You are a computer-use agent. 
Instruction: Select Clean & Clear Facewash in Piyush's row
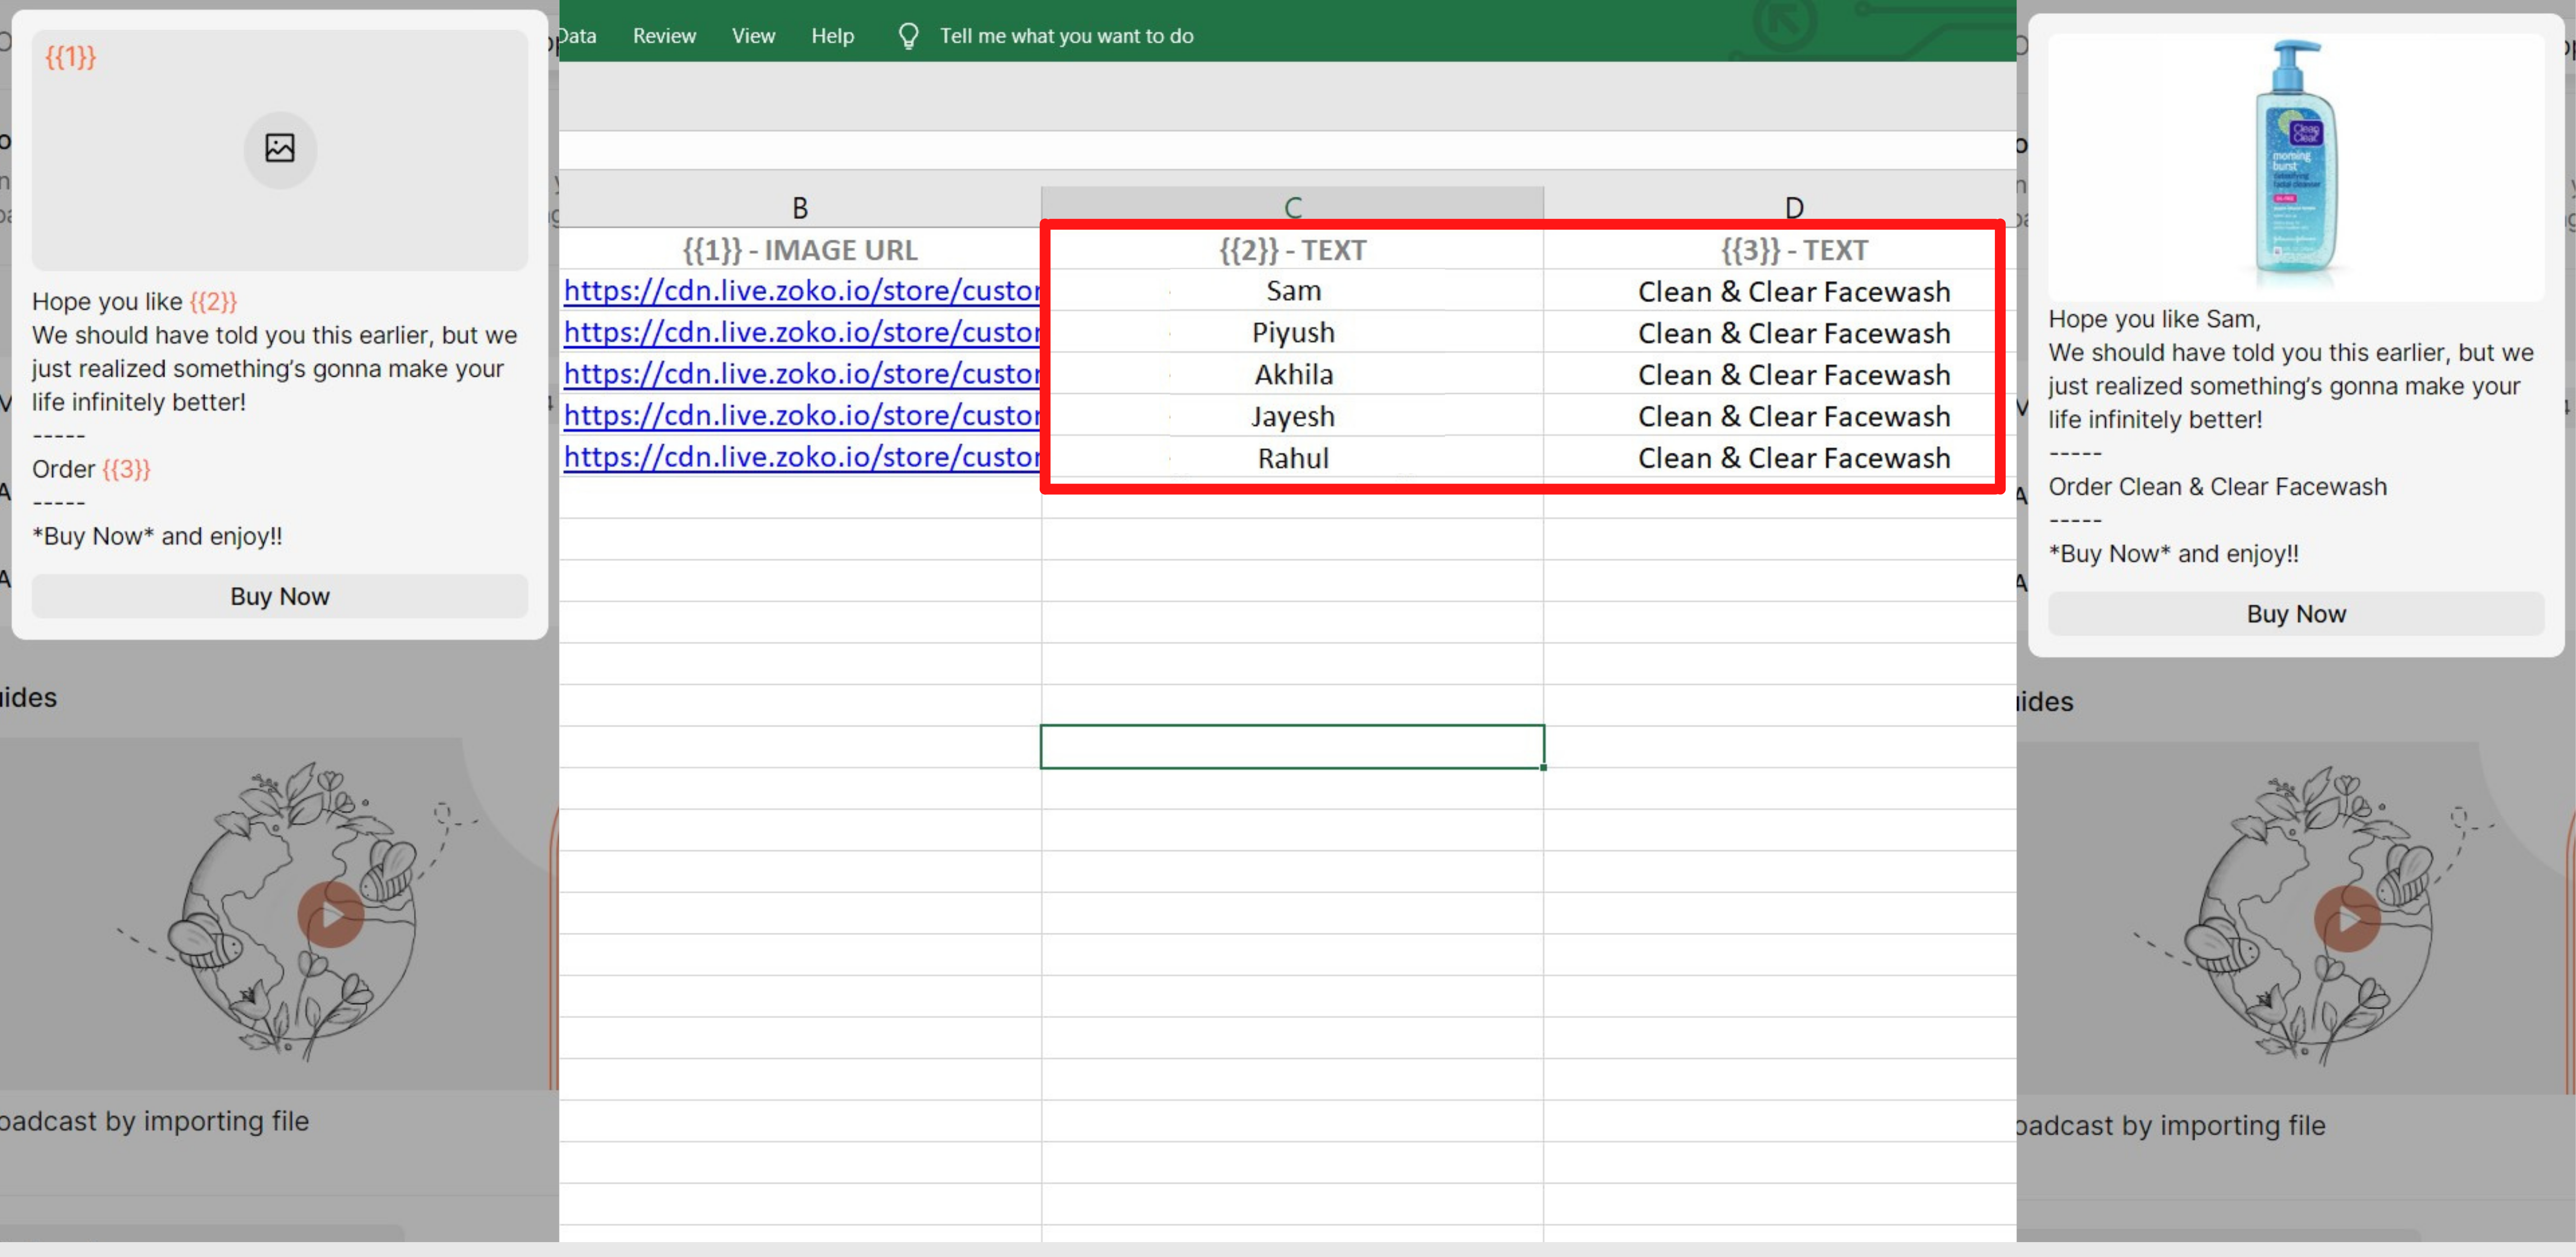[1794, 333]
